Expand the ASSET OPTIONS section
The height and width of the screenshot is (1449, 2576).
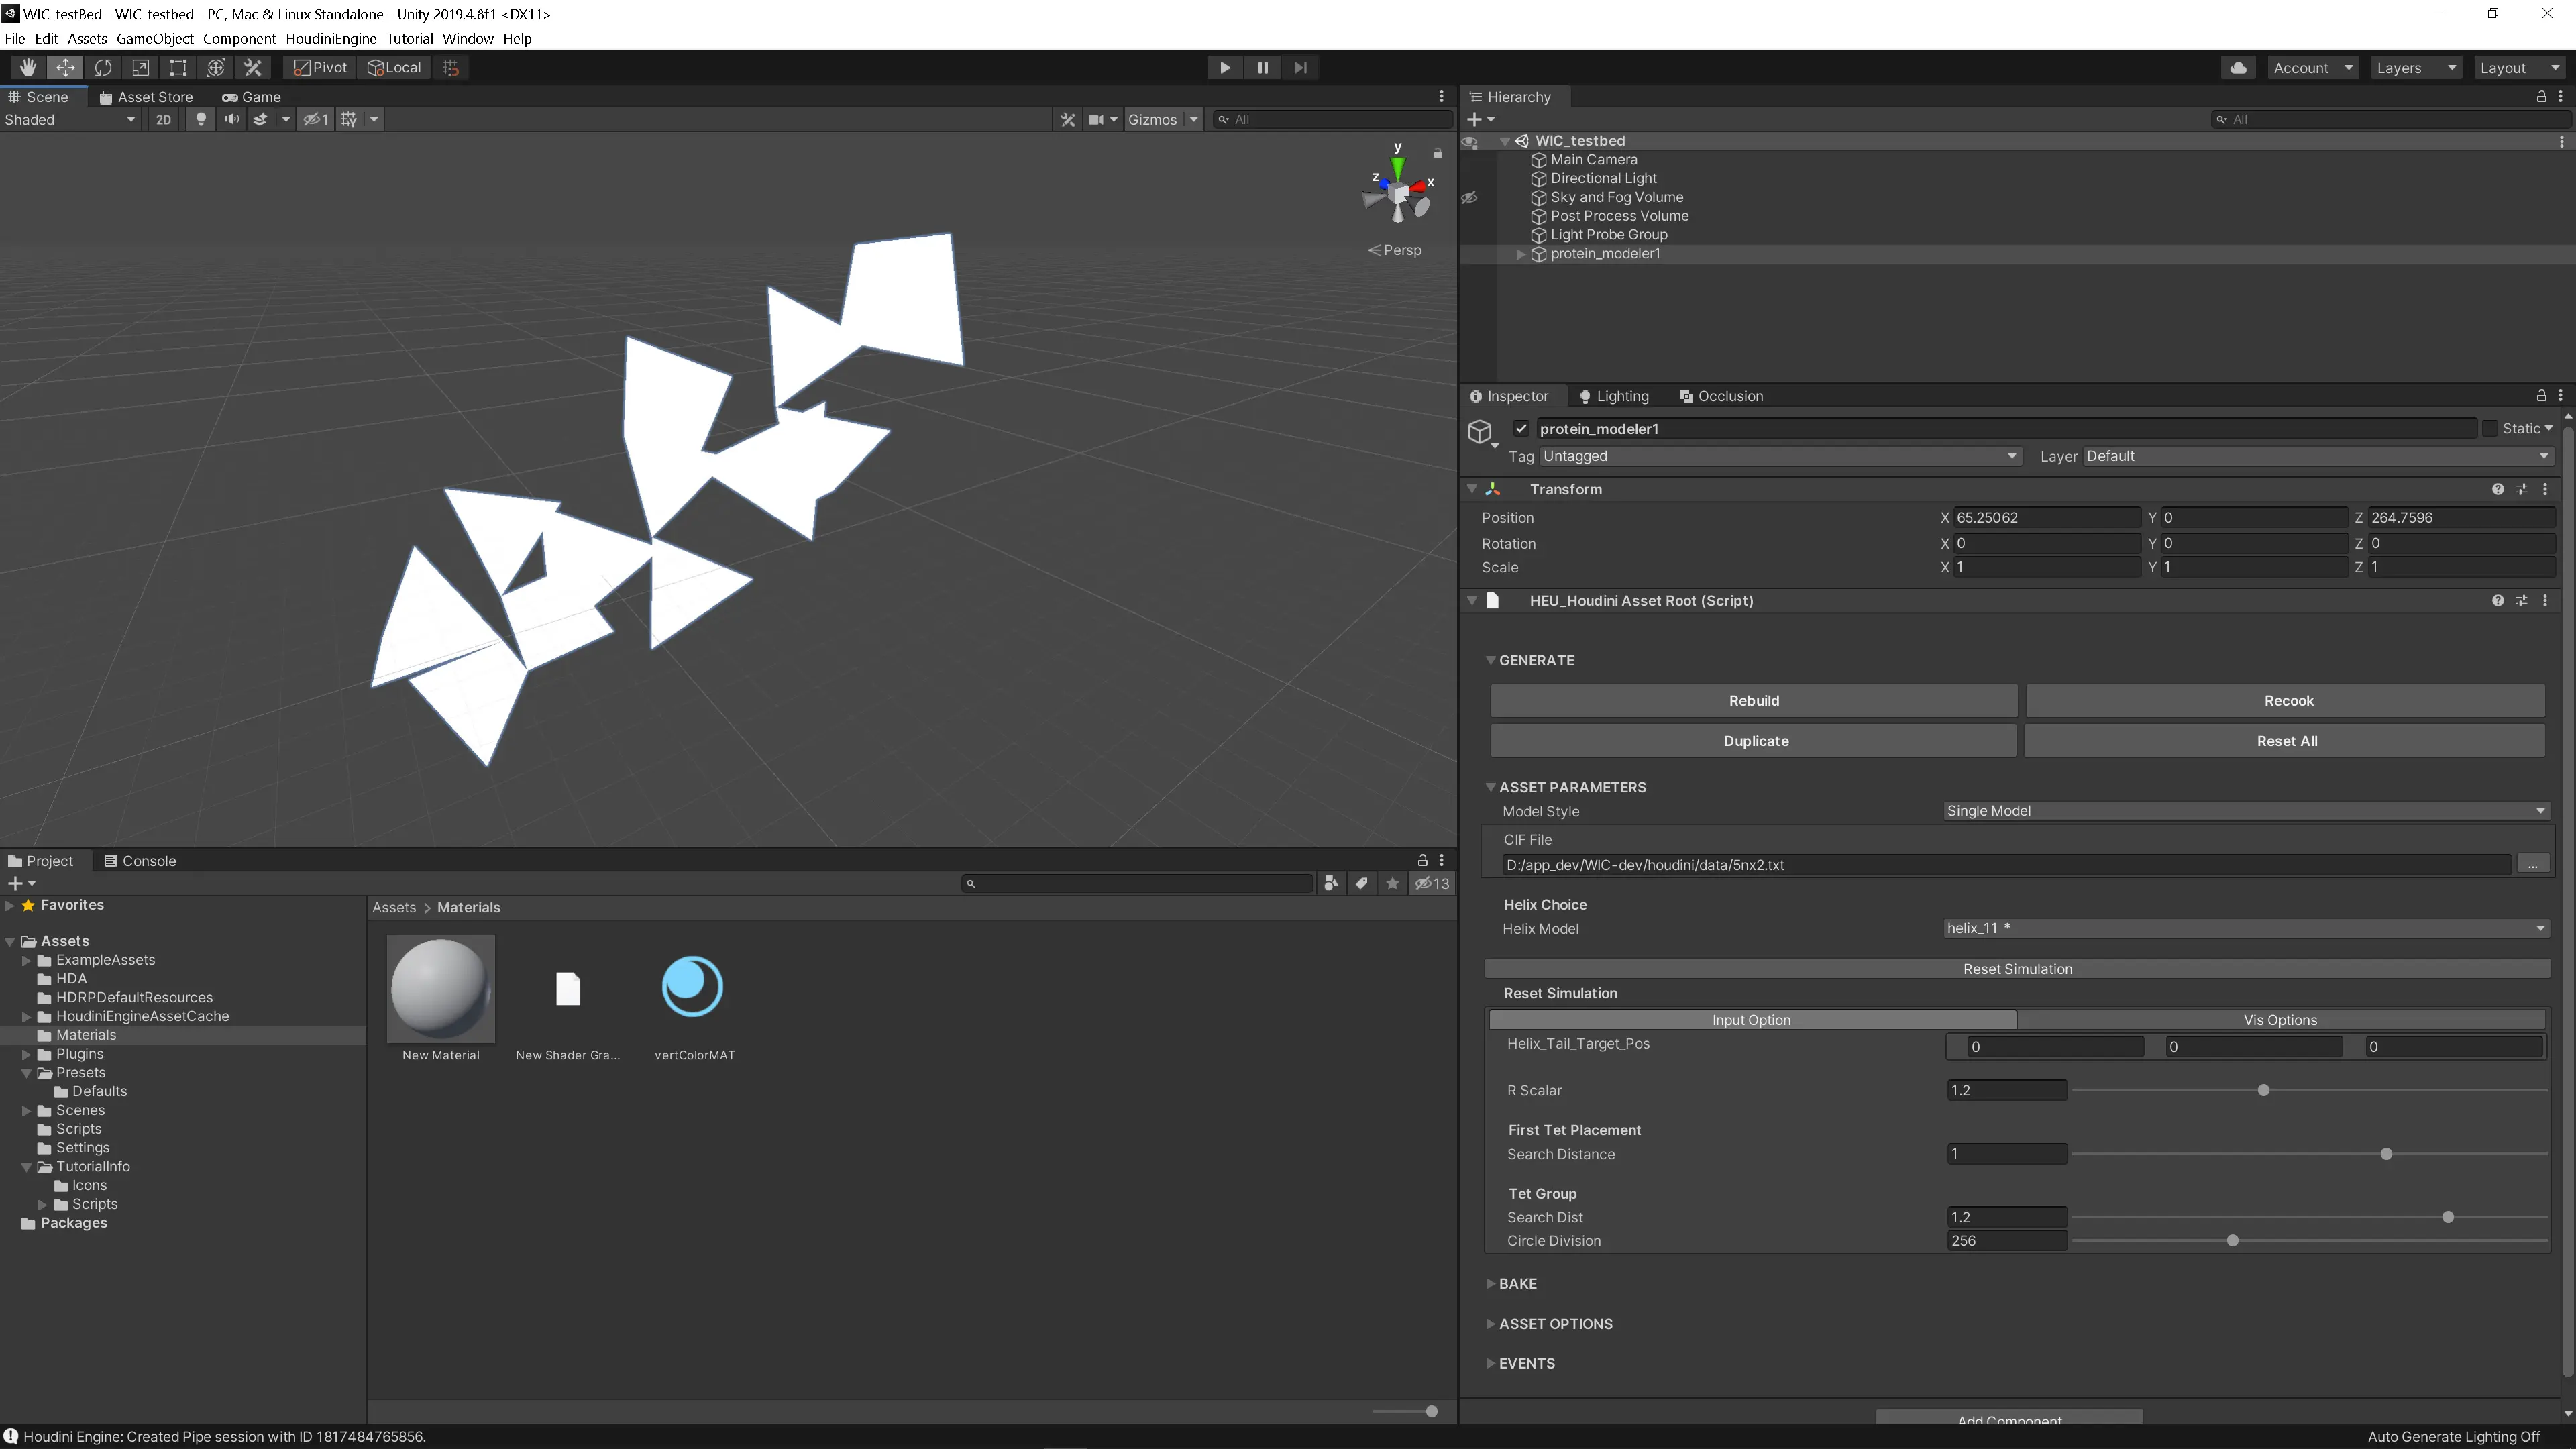tap(1490, 1323)
